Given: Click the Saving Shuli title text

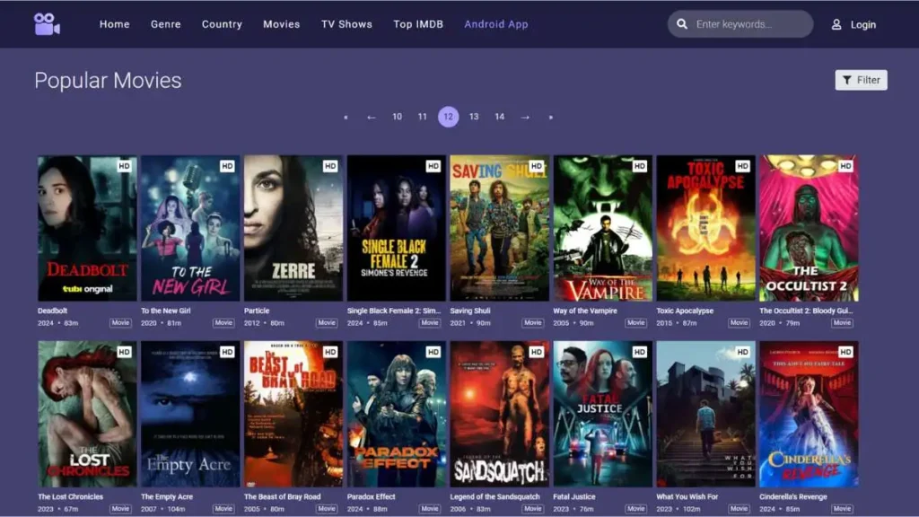Looking at the screenshot, I should pyautogui.click(x=470, y=311).
